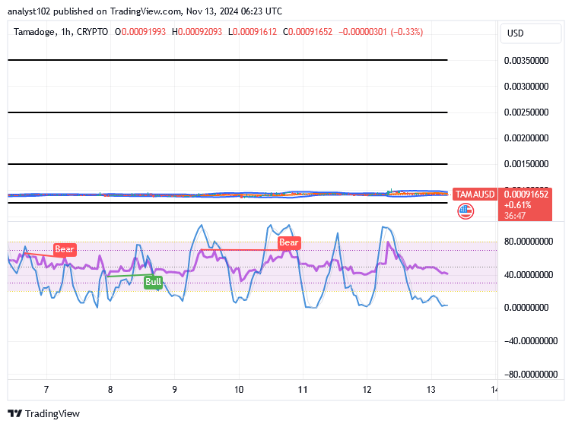Select the first Bear divergence label
Viewport: 572px width, 427px height.
[x=65, y=249]
